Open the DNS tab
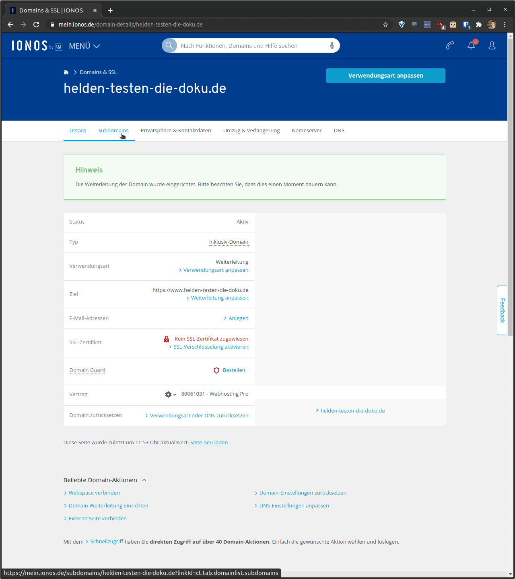The image size is (515, 579). click(x=339, y=131)
